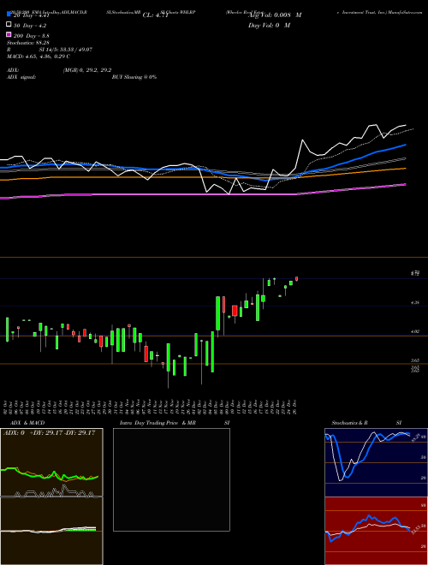Click the 'MACD: 4.65, 4.36, 0.29 C' line
Image resolution: width=428 pixels, height=565 pixels.
click(39, 56)
